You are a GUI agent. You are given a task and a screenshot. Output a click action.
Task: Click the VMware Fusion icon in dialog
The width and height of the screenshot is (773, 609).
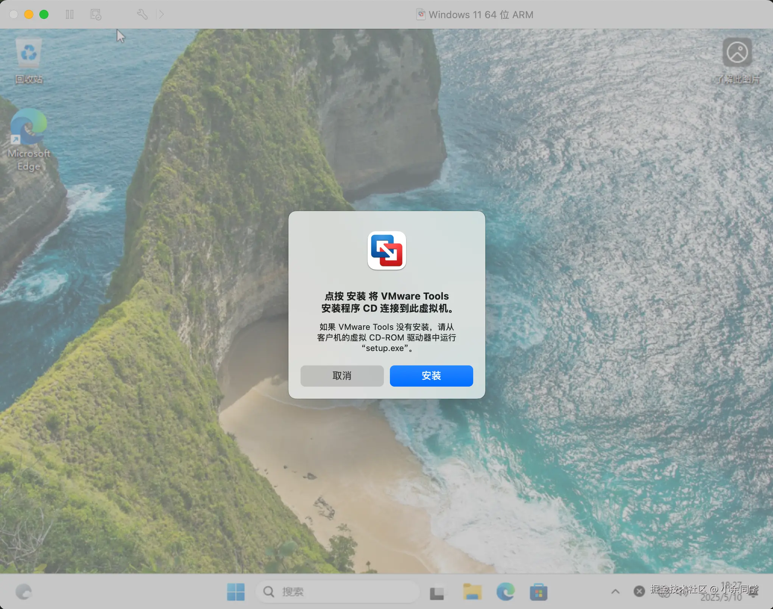[x=386, y=250]
